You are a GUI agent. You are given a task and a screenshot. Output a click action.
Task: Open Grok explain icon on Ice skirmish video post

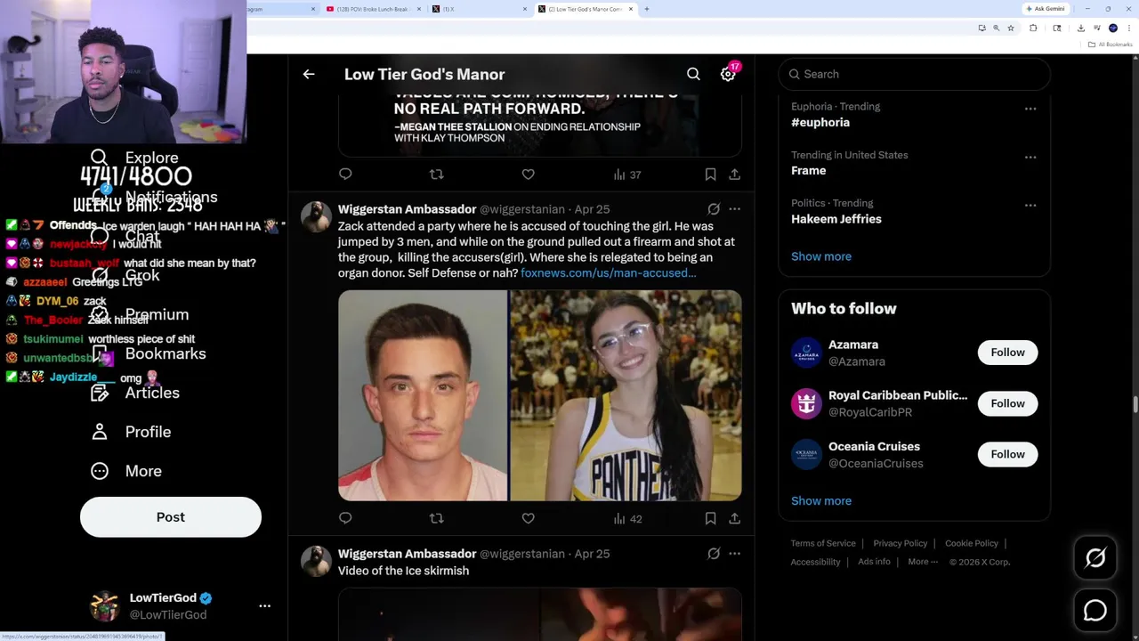[714, 554]
